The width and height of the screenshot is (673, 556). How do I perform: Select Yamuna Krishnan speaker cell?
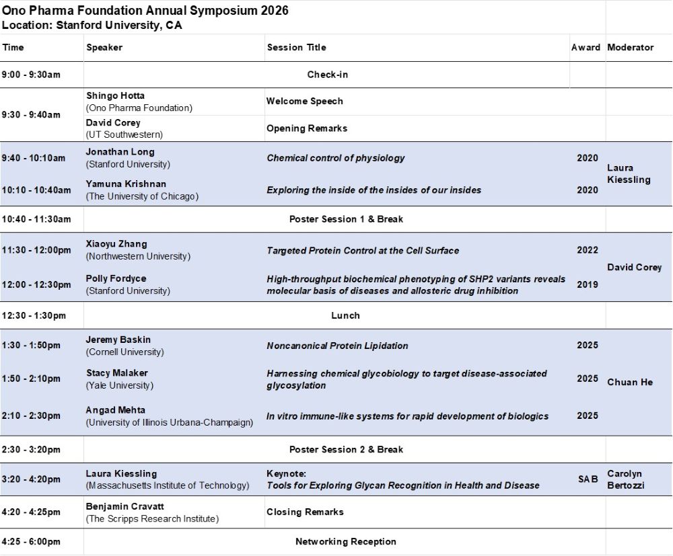pyautogui.click(x=126, y=184)
